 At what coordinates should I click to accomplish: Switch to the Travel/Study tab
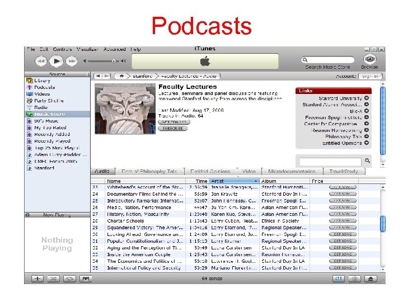tap(344, 171)
